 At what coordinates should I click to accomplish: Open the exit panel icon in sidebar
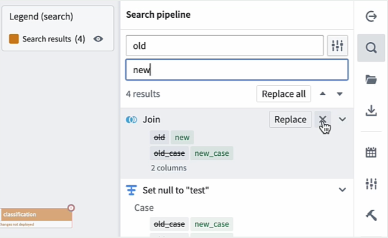(x=371, y=17)
